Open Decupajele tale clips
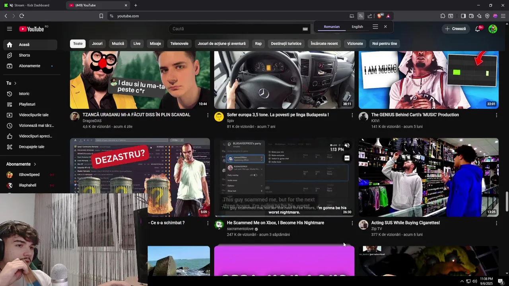The width and height of the screenshot is (509, 286). pos(30,147)
